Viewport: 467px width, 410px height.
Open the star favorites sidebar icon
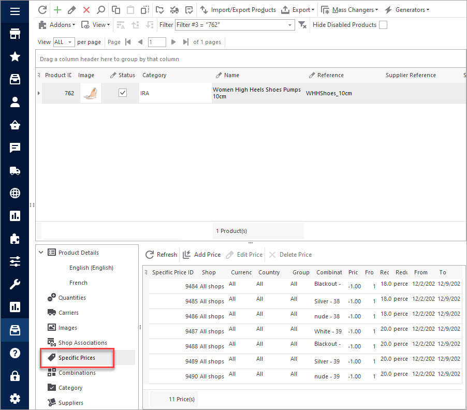tap(15, 56)
